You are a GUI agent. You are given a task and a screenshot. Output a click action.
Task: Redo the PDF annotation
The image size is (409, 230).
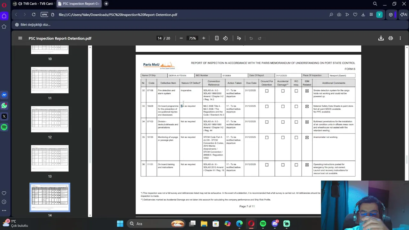pyautogui.click(x=260, y=38)
